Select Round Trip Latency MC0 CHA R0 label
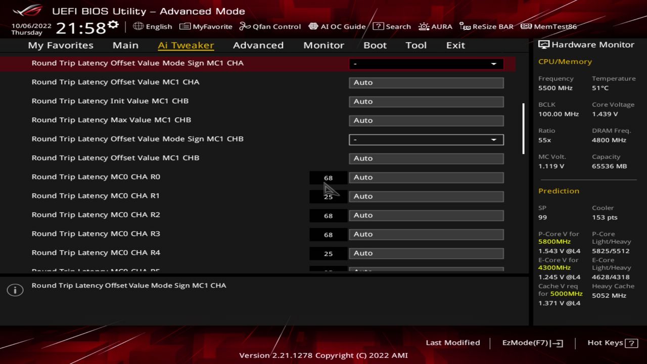This screenshot has width=647, height=364. (x=96, y=176)
